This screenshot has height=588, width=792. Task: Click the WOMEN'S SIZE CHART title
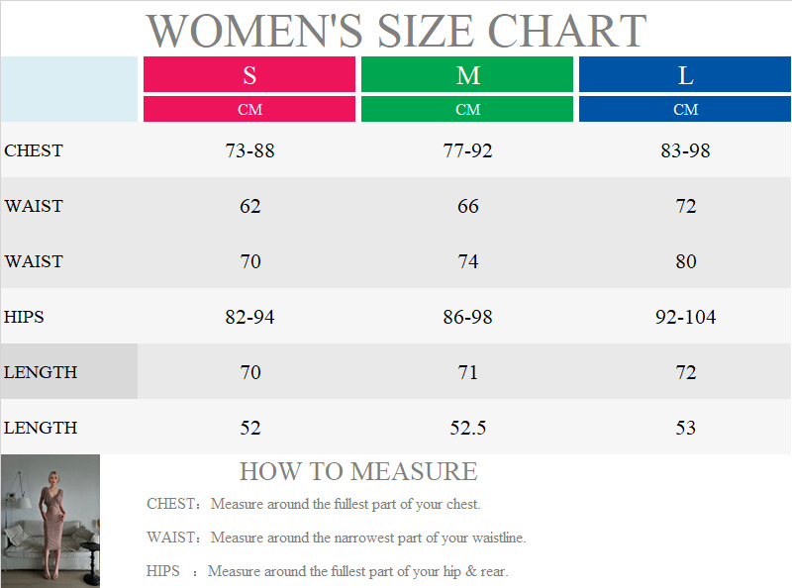click(x=396, y=31)
